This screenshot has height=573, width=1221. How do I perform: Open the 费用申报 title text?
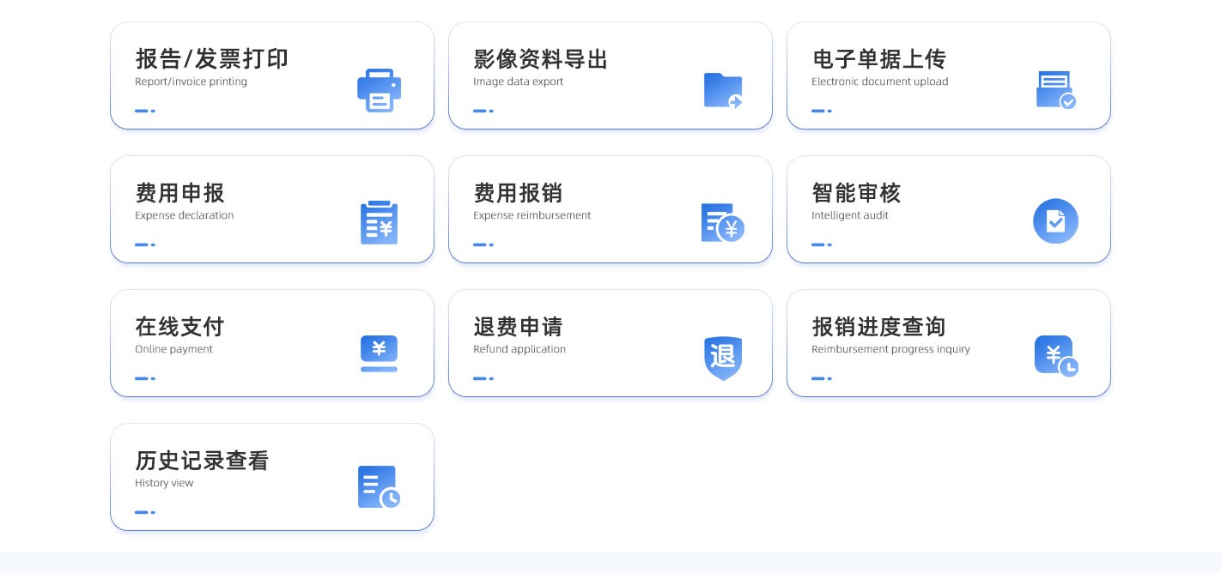click(179, 193)
